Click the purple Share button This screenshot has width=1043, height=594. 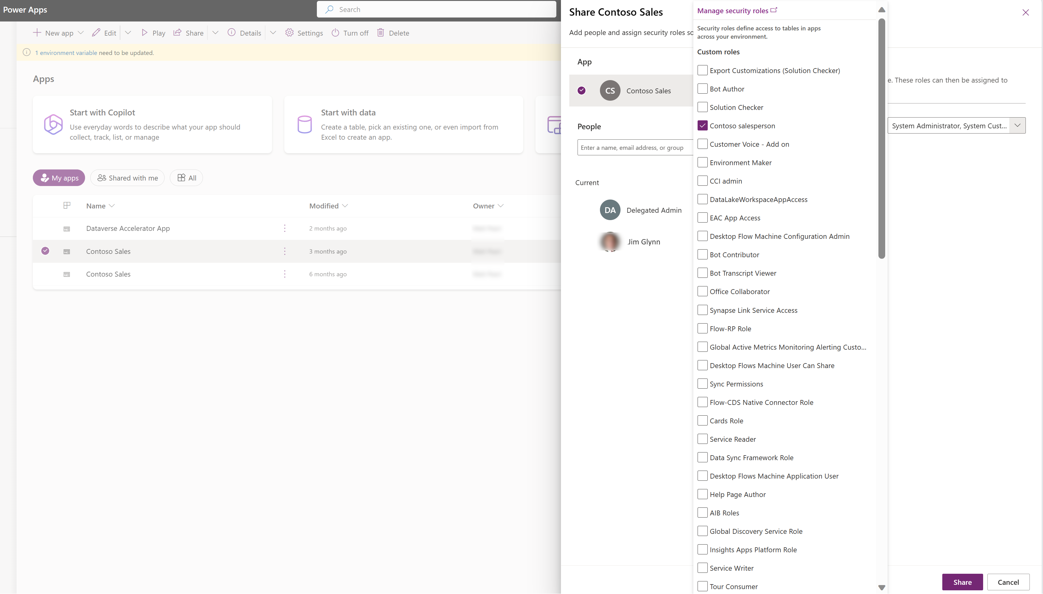(962, 582)
